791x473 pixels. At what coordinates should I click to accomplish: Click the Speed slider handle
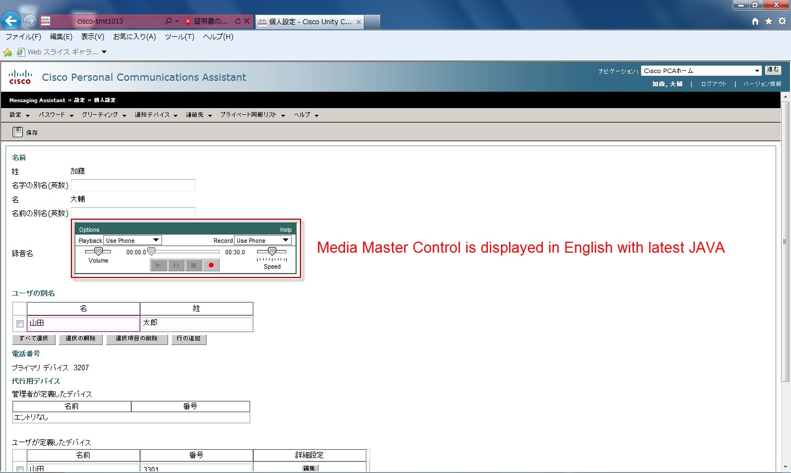click(272, 251)
